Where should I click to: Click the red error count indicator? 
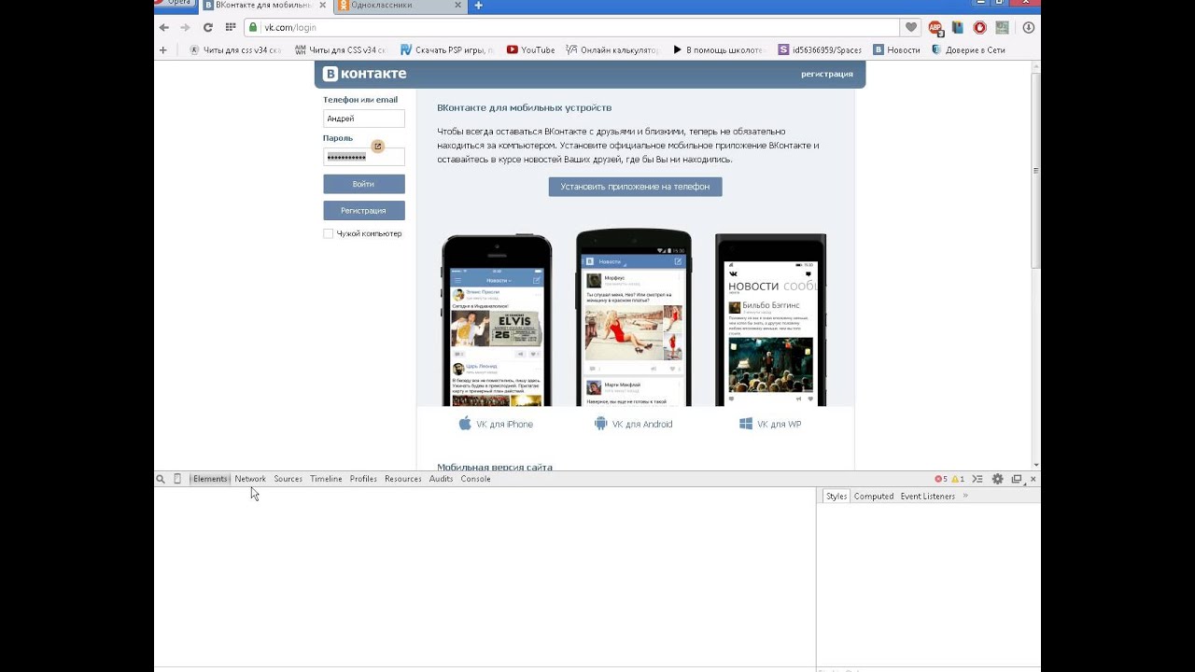pyautogui.click(x=941, y=479)
